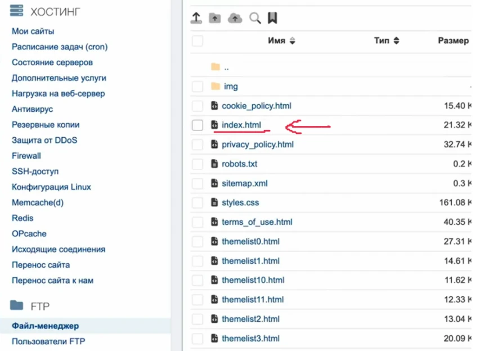The width and height of the screenshot is (484, 351).
Task: Navigate to parent directory '..'
Action: click(226, 67)
